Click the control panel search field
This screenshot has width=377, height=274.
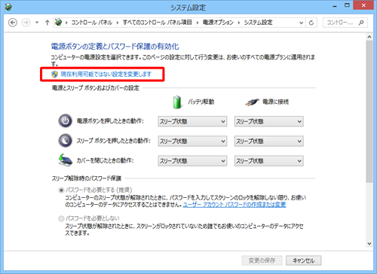coord(345,23)
